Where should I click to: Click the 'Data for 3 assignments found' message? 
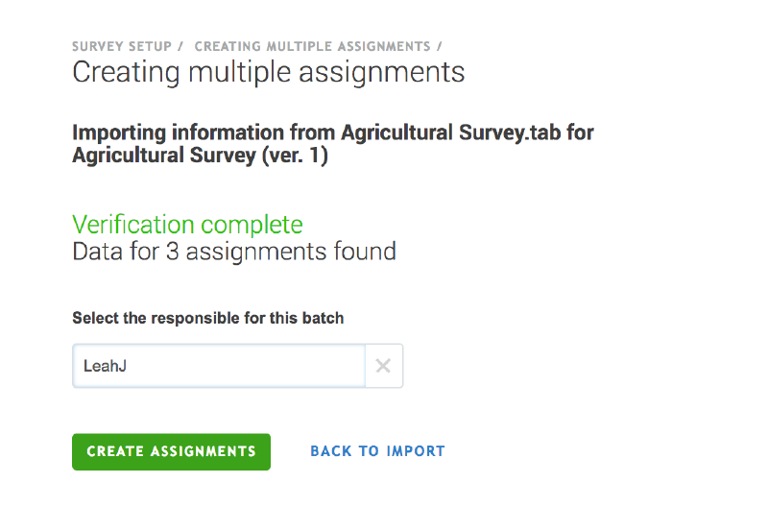click(x=233, y=252)
